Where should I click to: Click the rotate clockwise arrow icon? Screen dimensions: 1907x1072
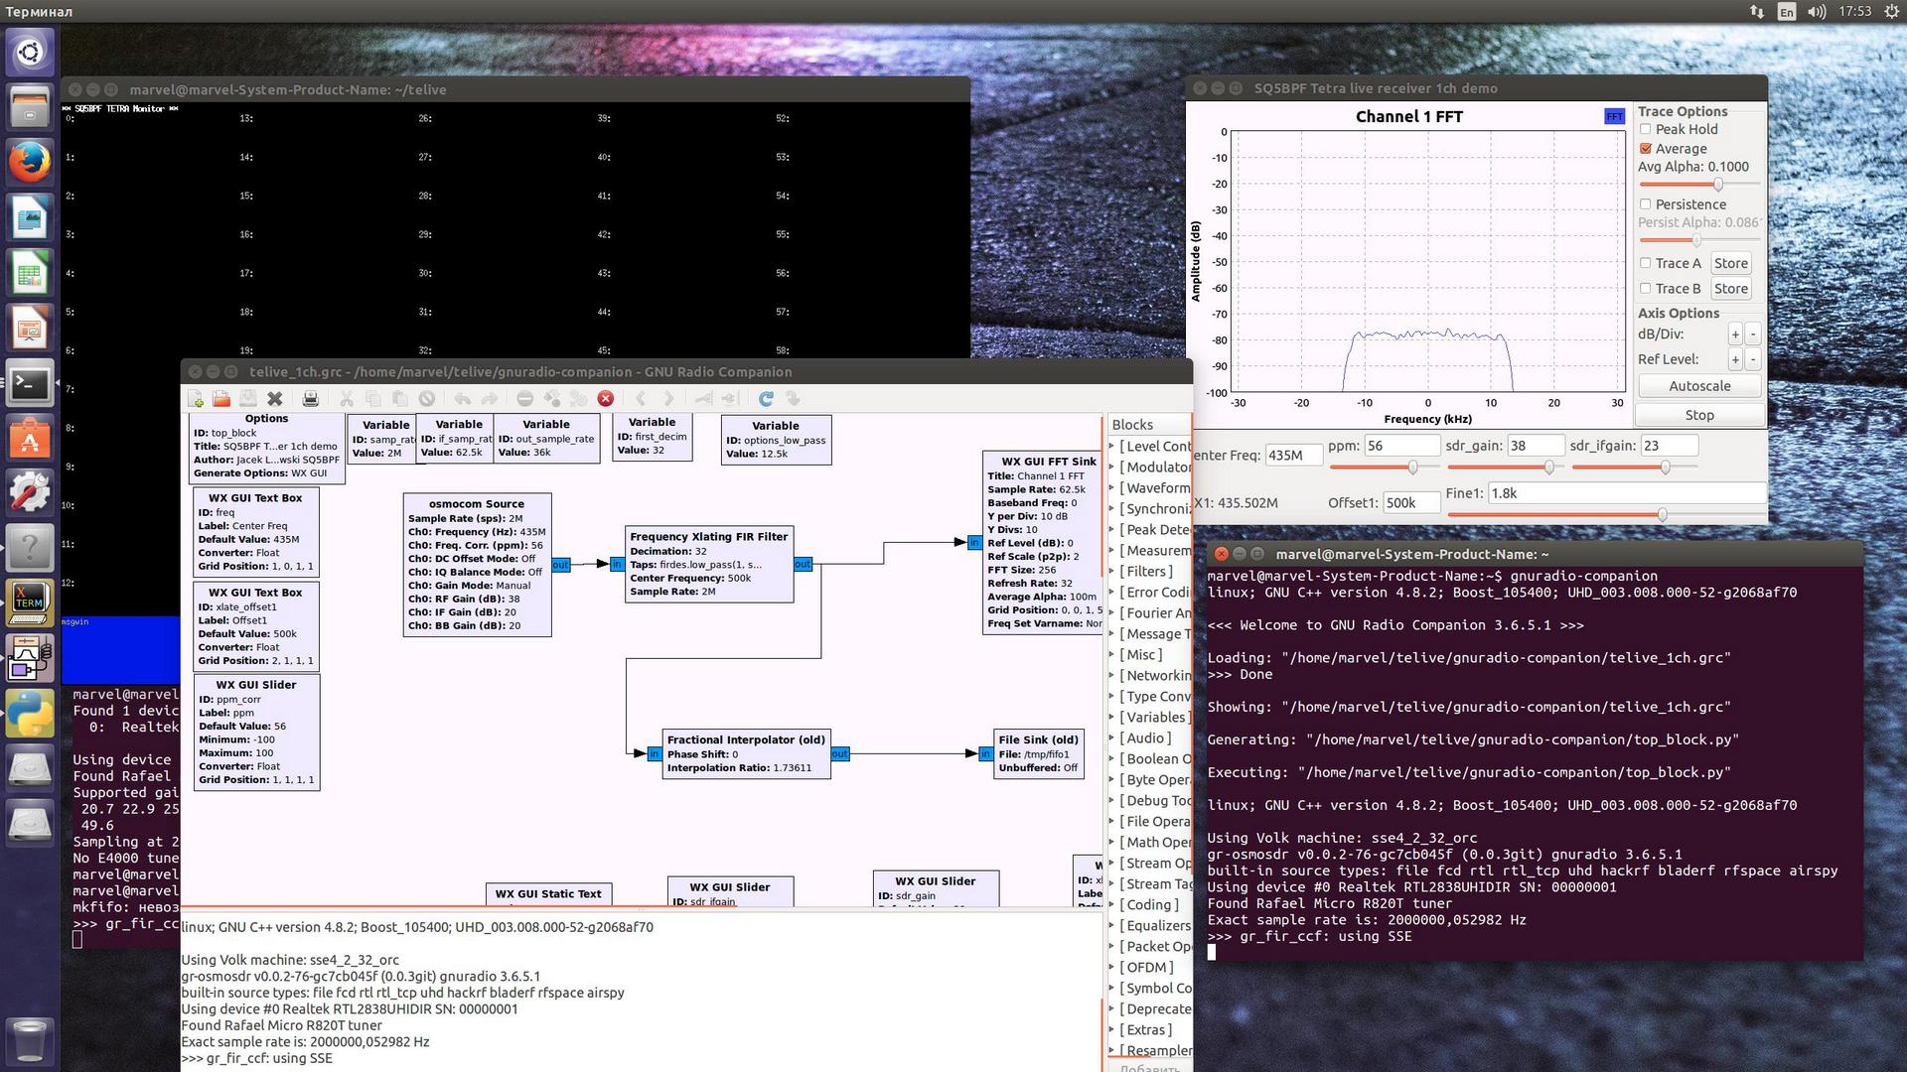point(668,399)
